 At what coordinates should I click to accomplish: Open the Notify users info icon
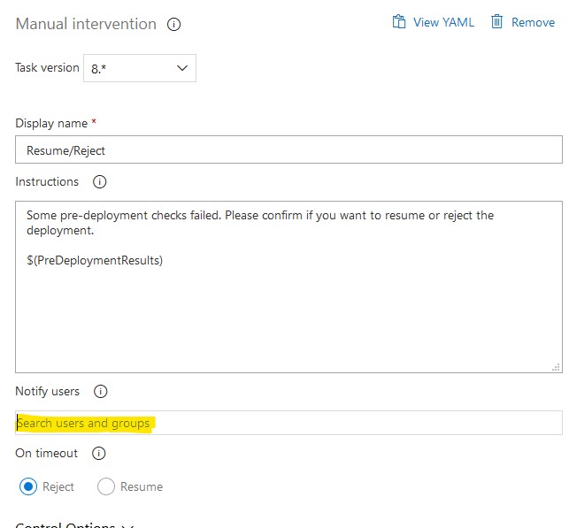point(101,391)
